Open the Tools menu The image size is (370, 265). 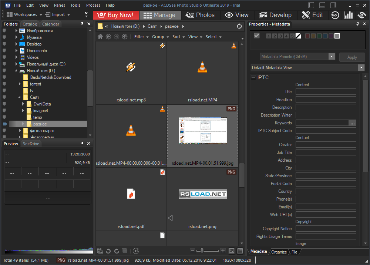tap(75, 5)
